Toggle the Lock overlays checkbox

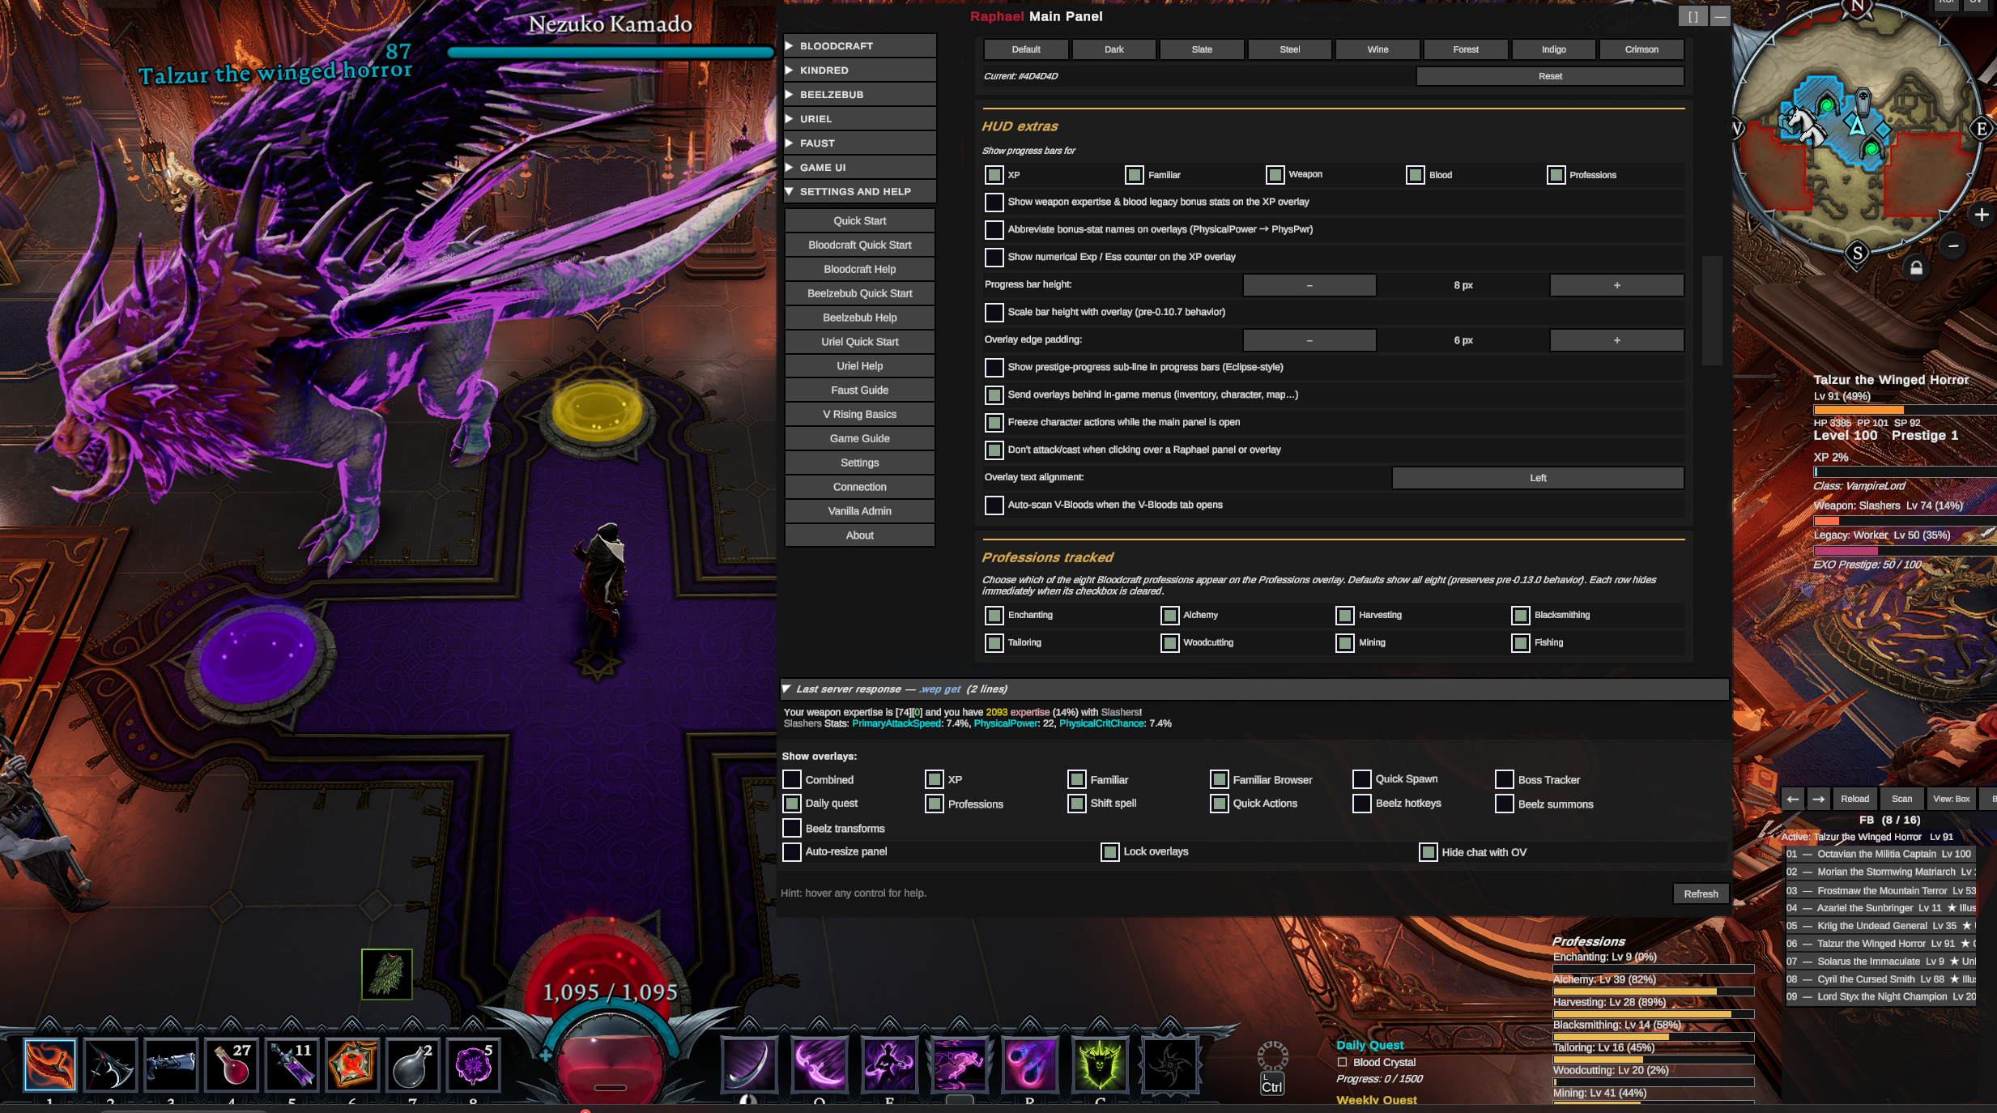(x=1109, y=852)
